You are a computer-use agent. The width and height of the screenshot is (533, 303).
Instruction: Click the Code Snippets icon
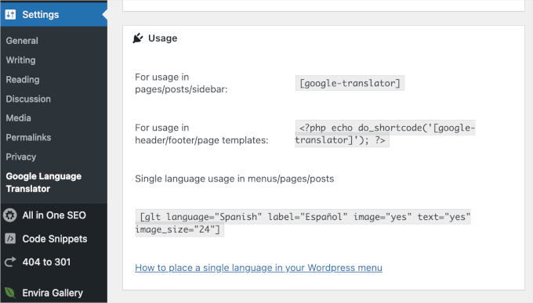pyautogui.click(x=10, y=239)
